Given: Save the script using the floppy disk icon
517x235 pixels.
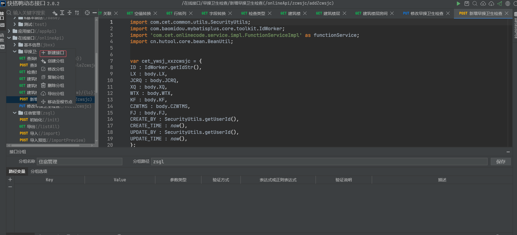Looking at the screenshot, I should click(467, 4).
